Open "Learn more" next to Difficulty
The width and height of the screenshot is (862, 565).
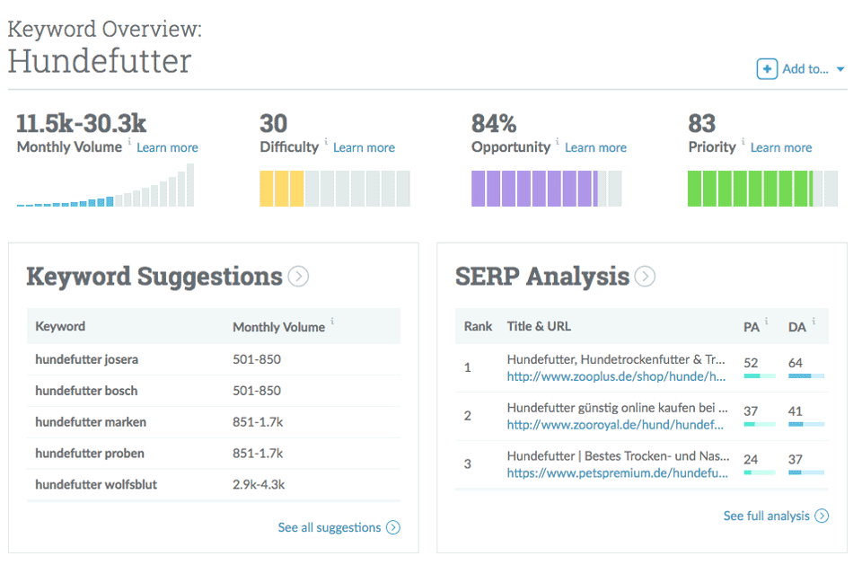coord(364,147)
